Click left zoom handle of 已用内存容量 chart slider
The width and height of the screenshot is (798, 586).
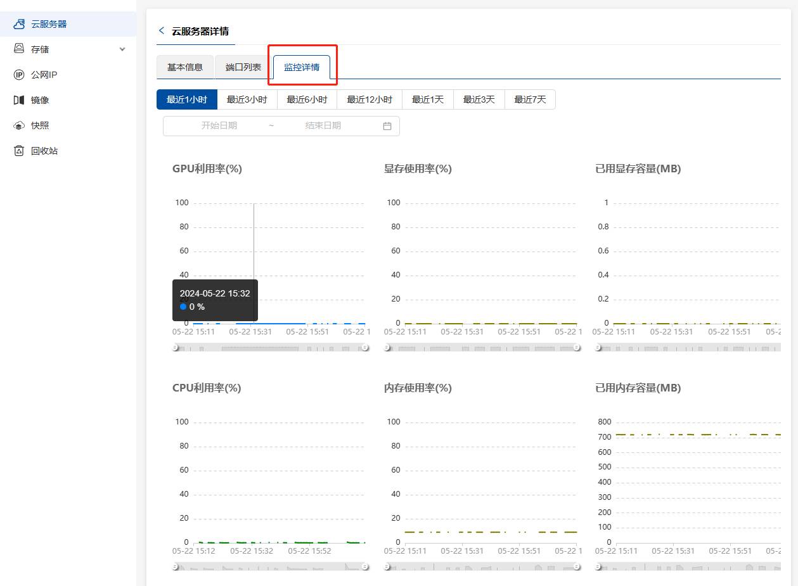[x=599, y=567]
